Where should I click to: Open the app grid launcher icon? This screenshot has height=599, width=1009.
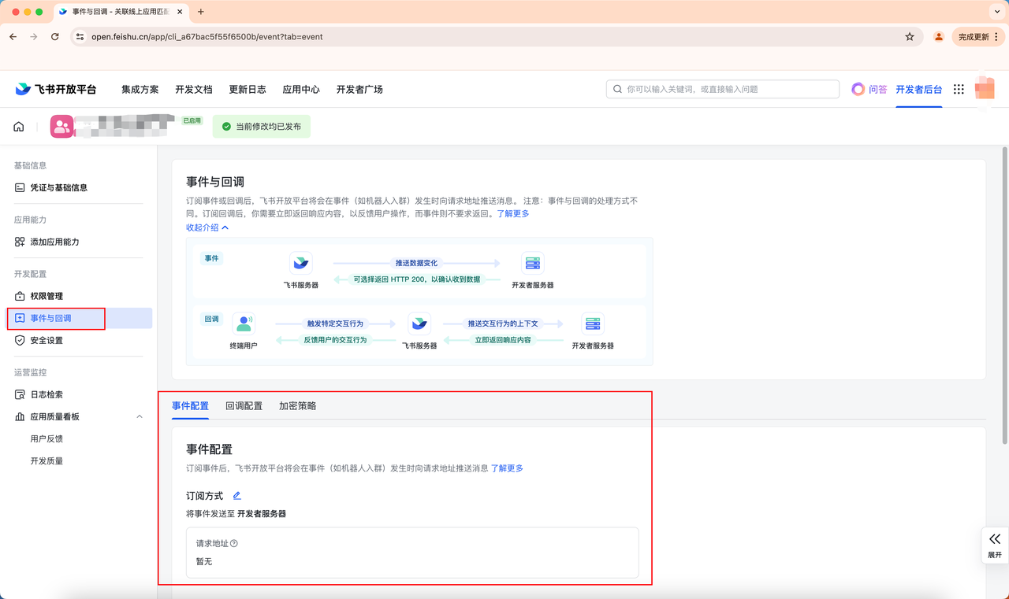click(x=959, y=90)
